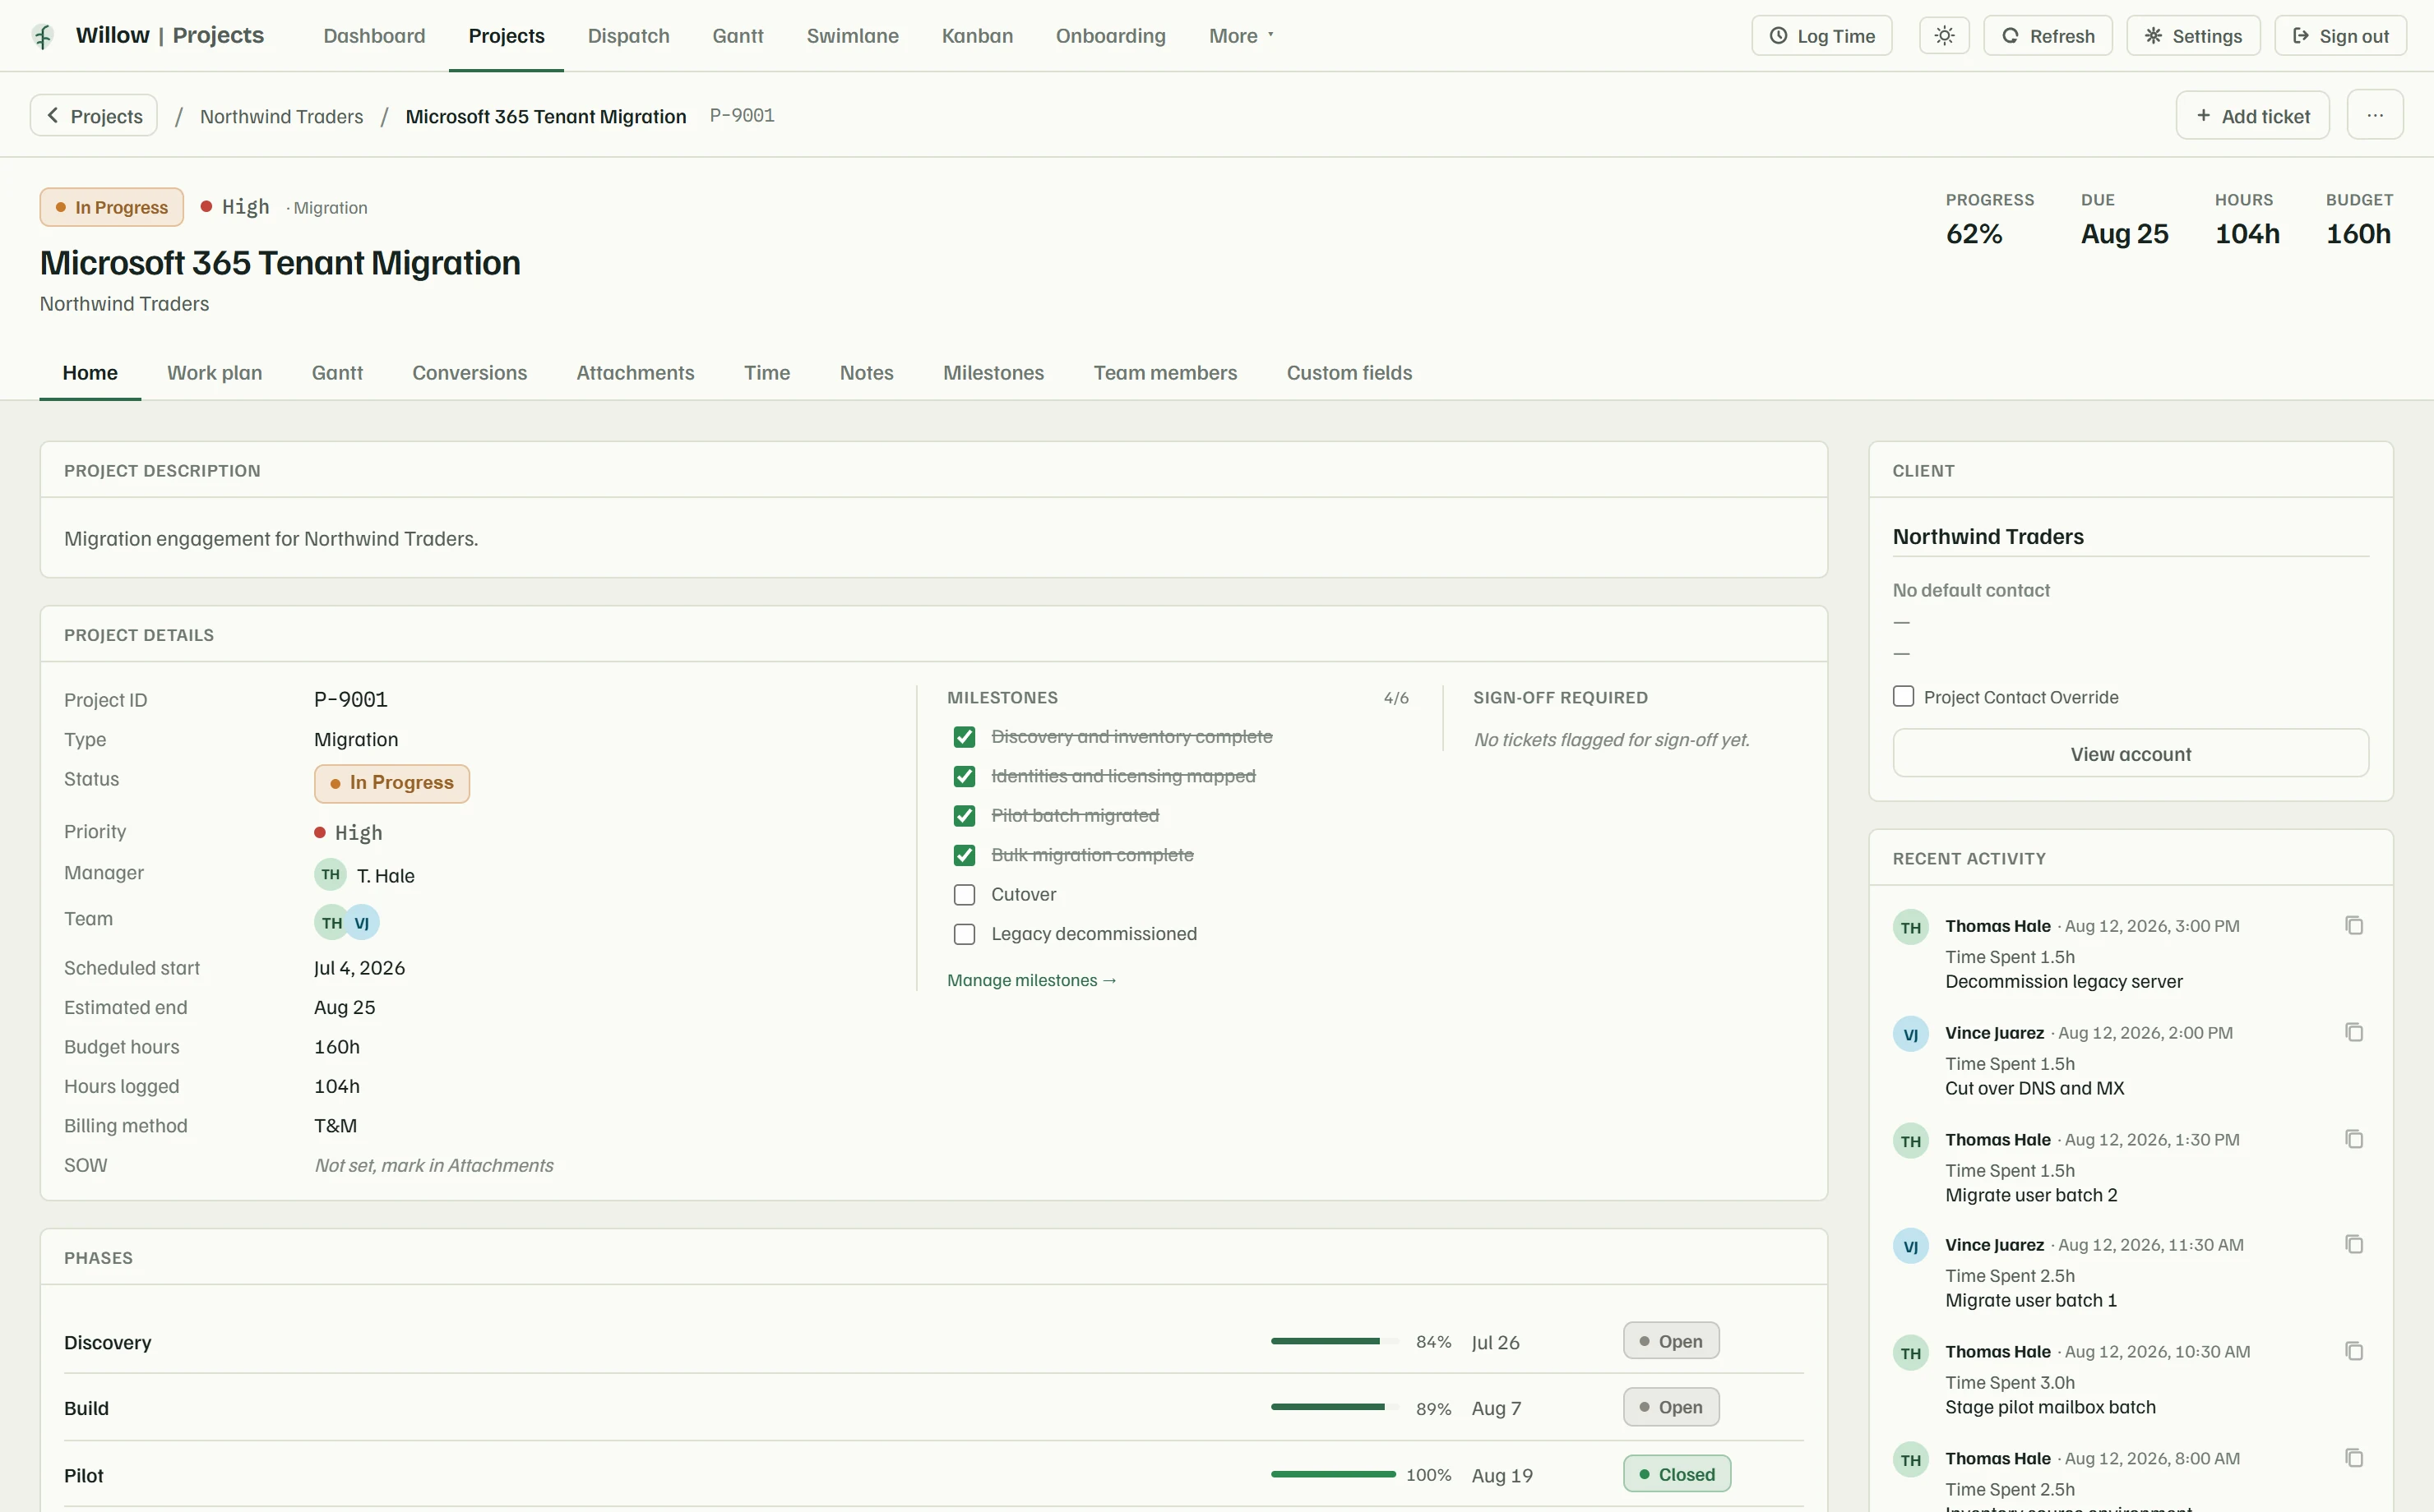This screenshot has height=1512, width=2434.
Task: Click the Open status badge for Build
Action: 1671,1408
